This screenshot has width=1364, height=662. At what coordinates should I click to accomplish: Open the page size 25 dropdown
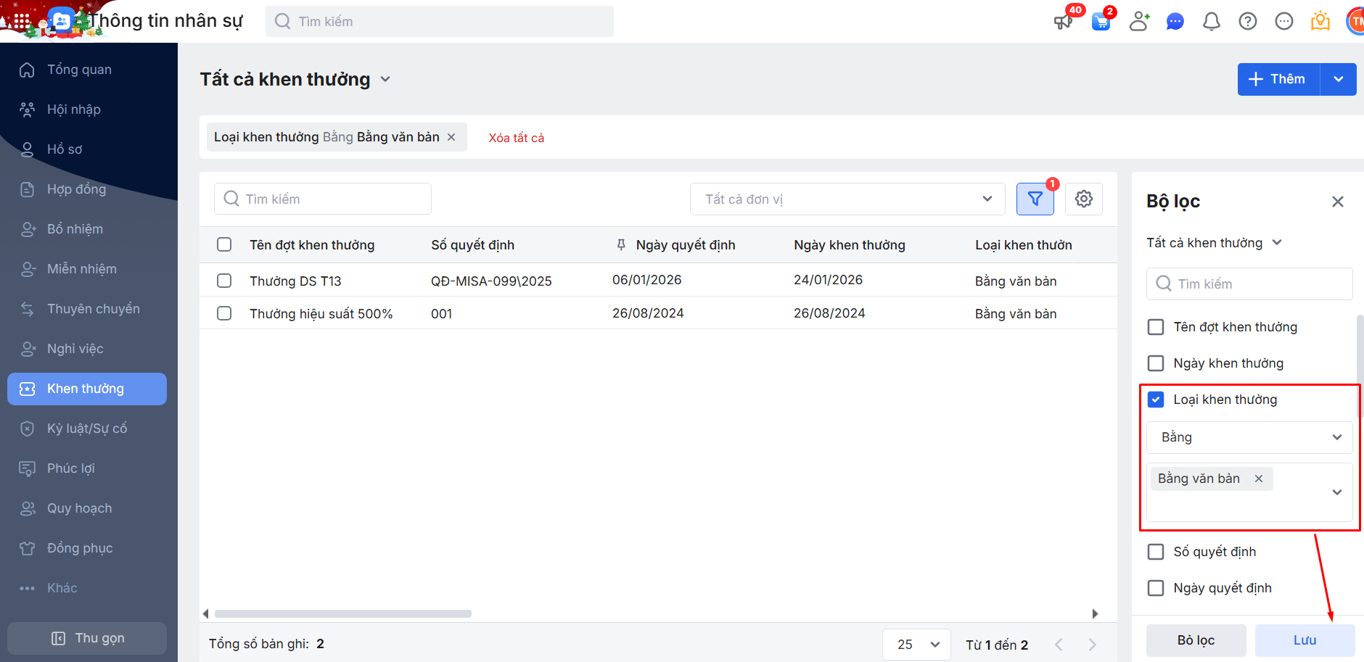(x=916, y=644)
